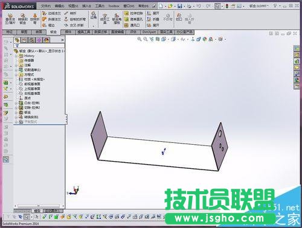Open the ConfigurationManager tab icon
Screen dimensions: 302x228
pyautogui.click(x=32, y=40)
